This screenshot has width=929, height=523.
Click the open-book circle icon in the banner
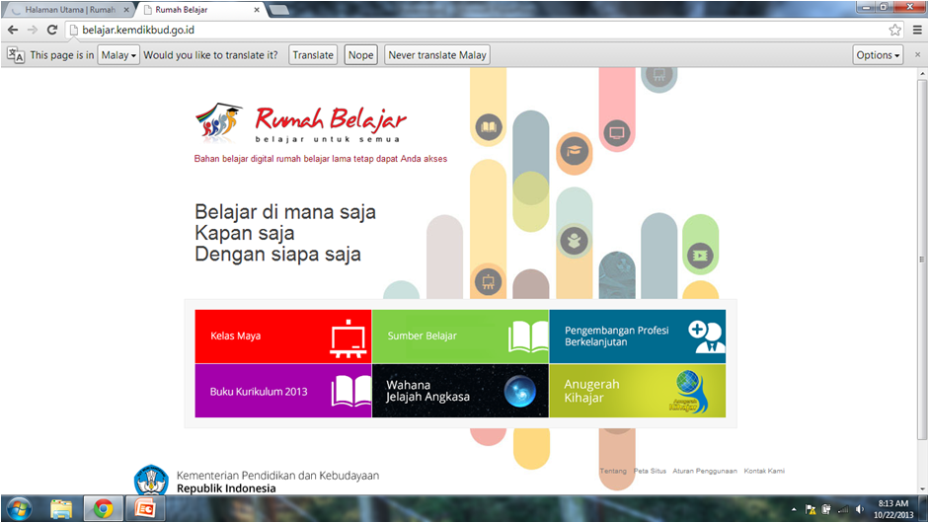[x=489, y=126]
